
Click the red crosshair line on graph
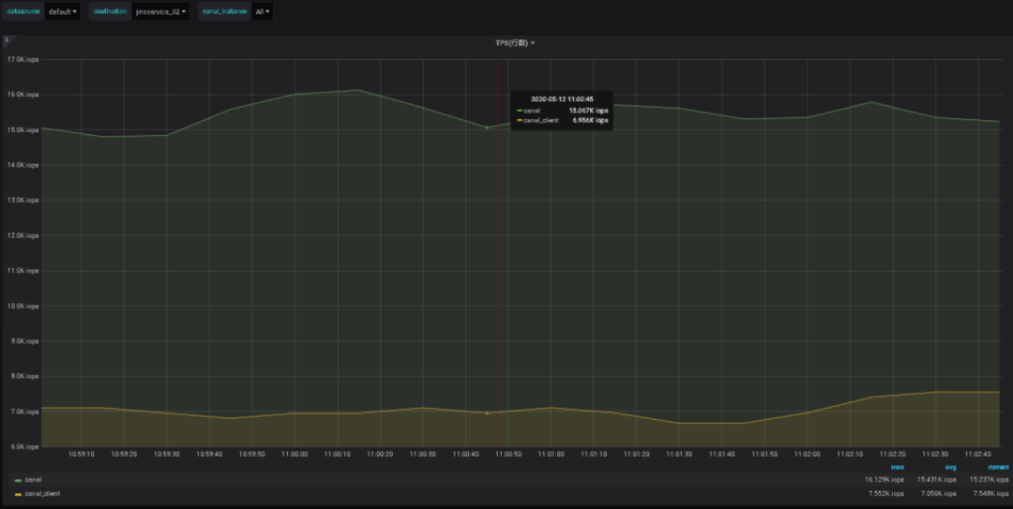click(x=497, y=281)
